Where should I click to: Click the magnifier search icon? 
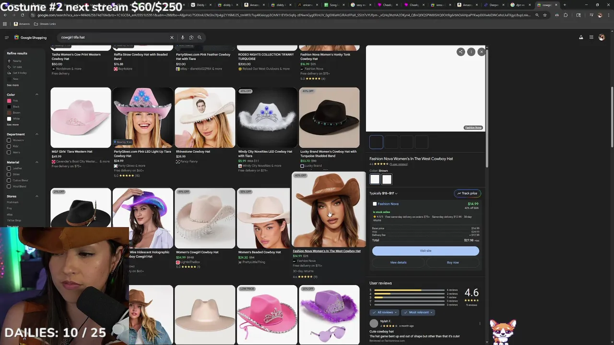coord(200,37)
